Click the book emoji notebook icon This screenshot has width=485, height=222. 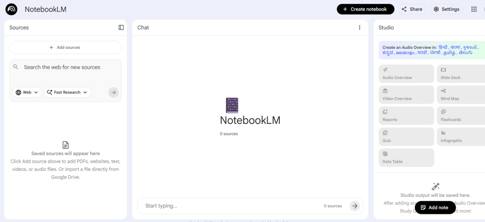[232, 105]
